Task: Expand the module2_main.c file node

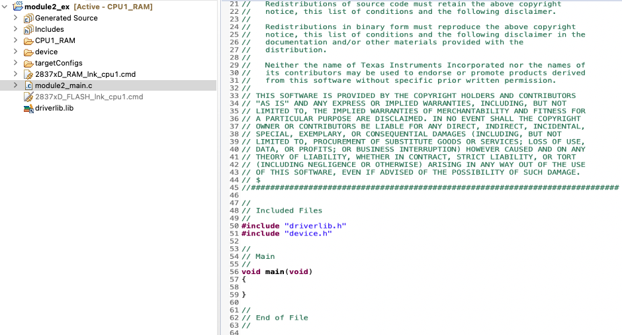Action: (16, 85)
